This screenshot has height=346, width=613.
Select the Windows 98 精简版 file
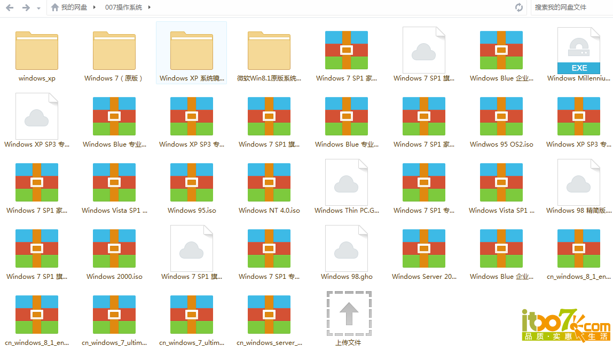click(579, 182)
